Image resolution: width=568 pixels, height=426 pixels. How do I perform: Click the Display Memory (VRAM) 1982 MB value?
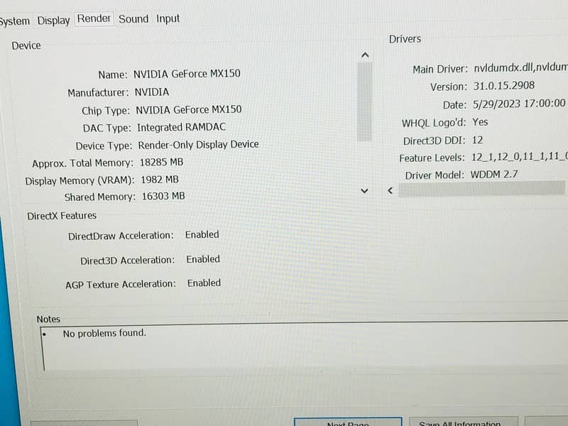[x=160, y=180]
